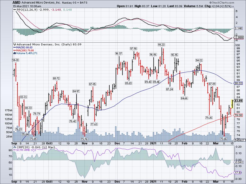Click the 2021 label on upper date axis
246x184 pixels.
pos(153,143)
